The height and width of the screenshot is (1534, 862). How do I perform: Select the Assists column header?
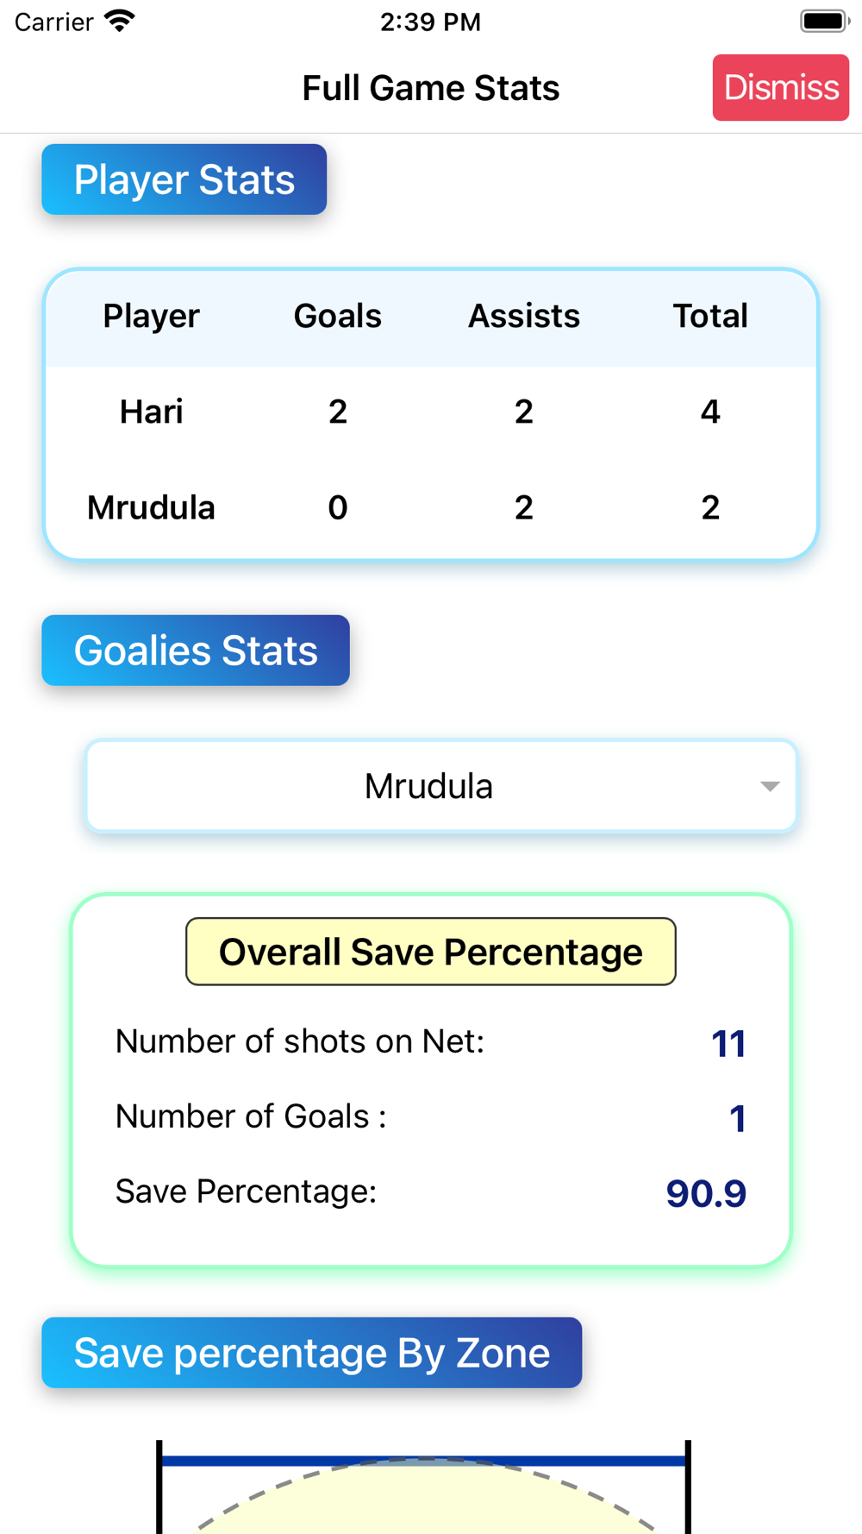[x=524, y=316]
